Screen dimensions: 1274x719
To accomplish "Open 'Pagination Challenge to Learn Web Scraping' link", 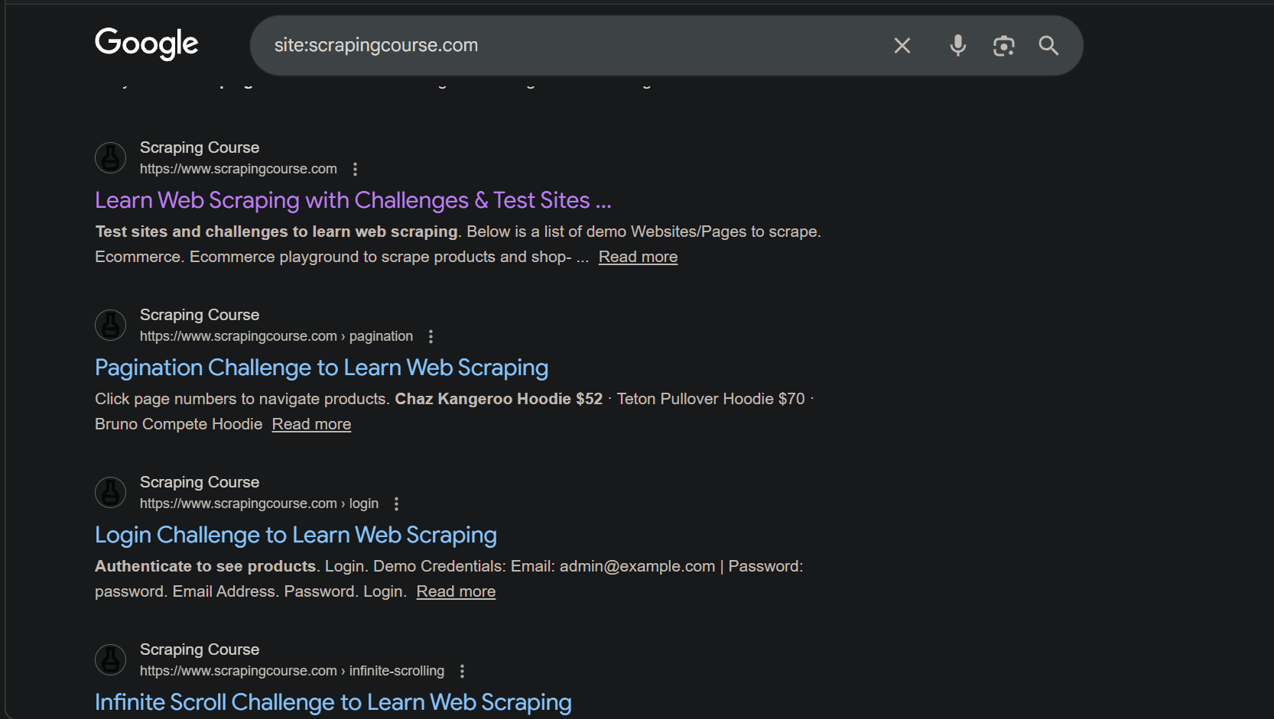I will [321, 368].
